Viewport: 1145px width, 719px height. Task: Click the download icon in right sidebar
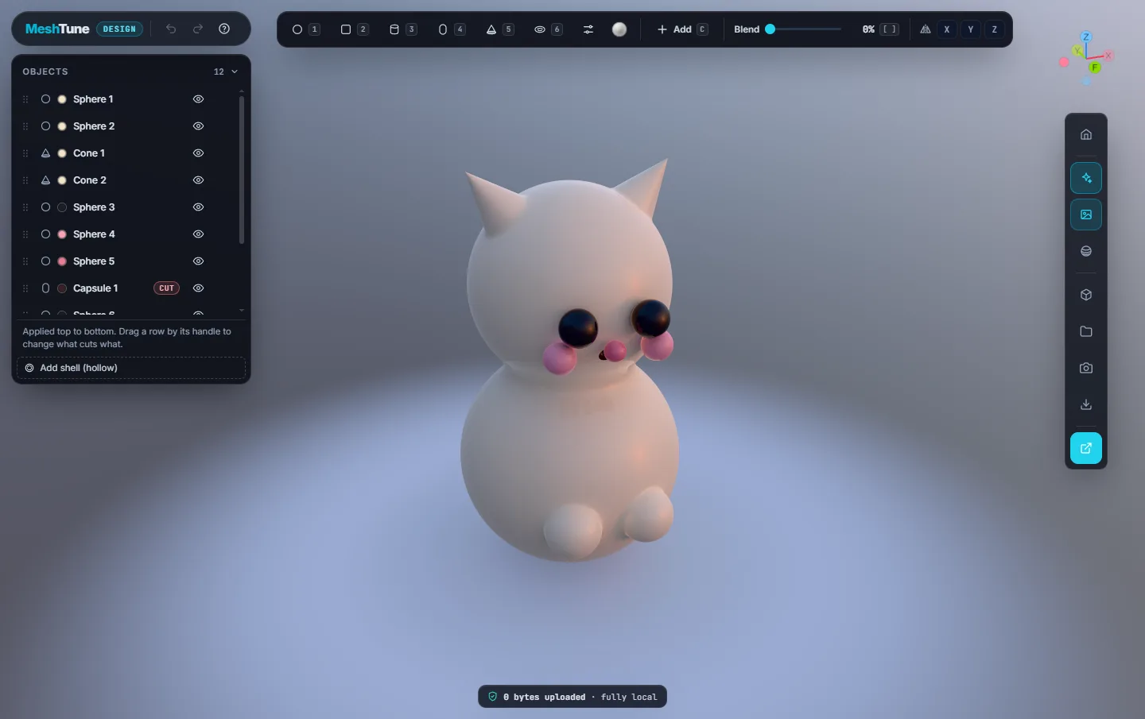point(1086,404)
